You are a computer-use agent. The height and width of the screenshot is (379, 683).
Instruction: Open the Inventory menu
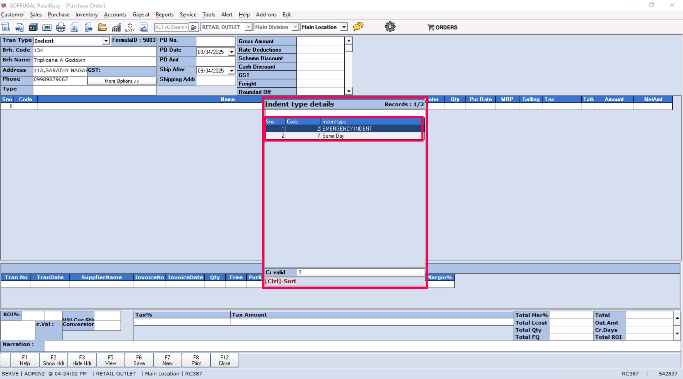(86, 15)
